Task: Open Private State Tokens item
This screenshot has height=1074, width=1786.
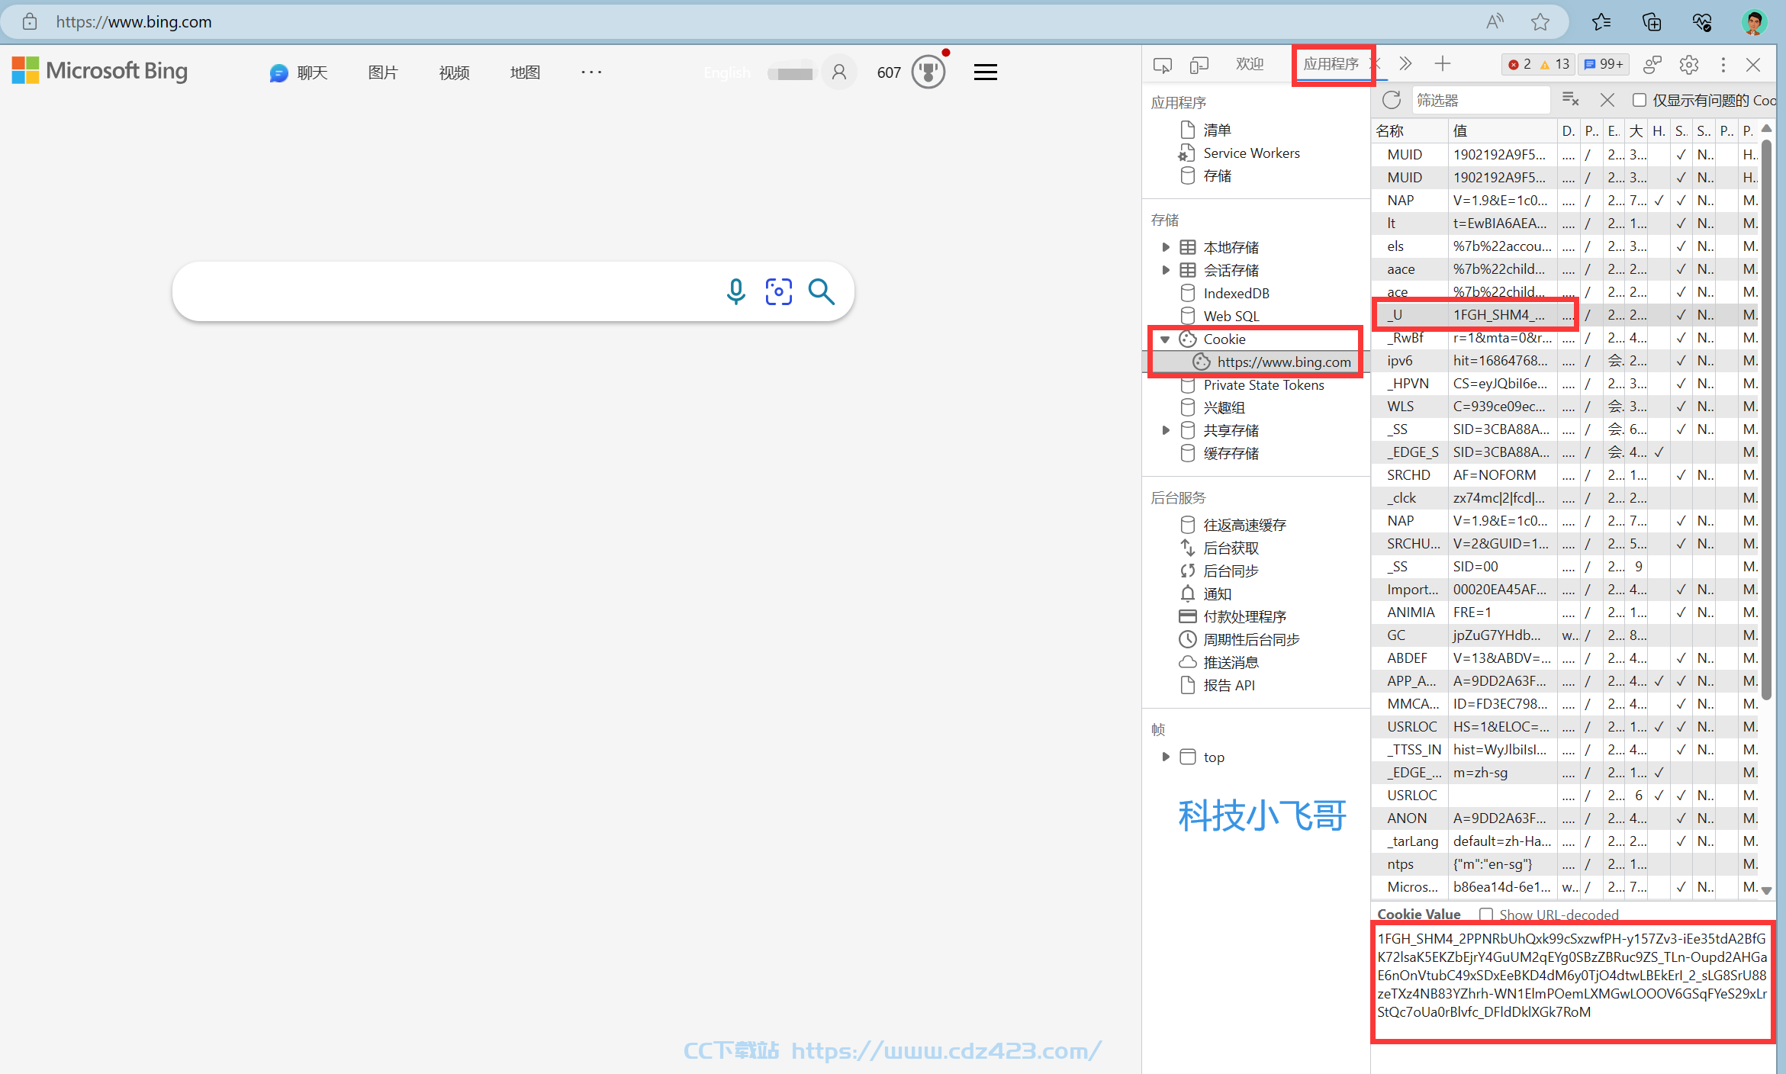Action: coord(1263,384)
